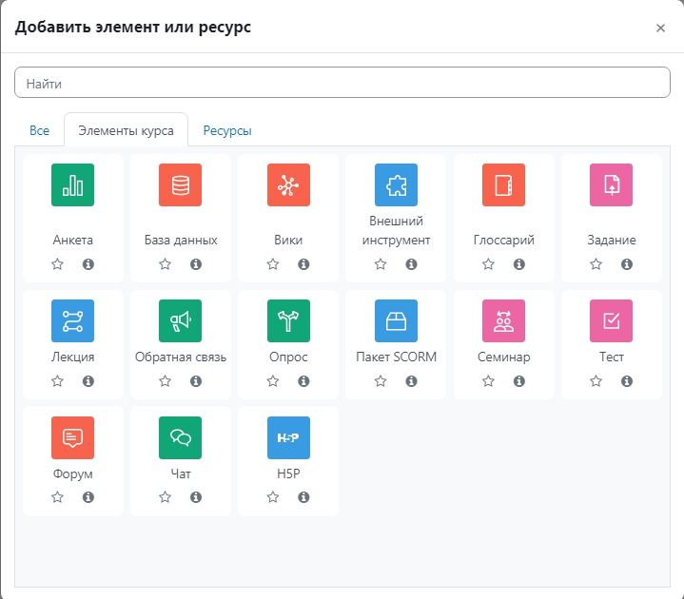
Task: Click the Найти search field
Action: pyautogui.click(x=342, y=83)
